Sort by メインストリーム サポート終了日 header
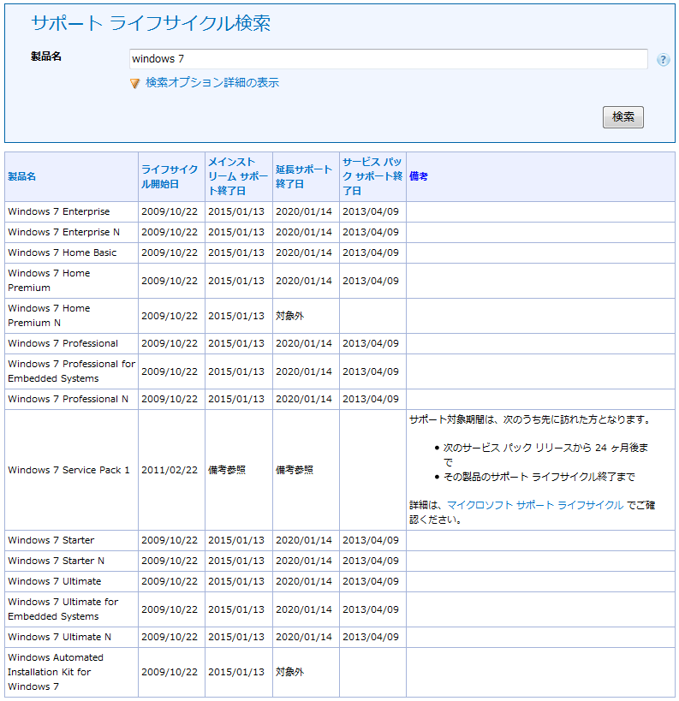The height and width of the screenshot is (701, 679). pyautogui.click(x=238, y=176)
